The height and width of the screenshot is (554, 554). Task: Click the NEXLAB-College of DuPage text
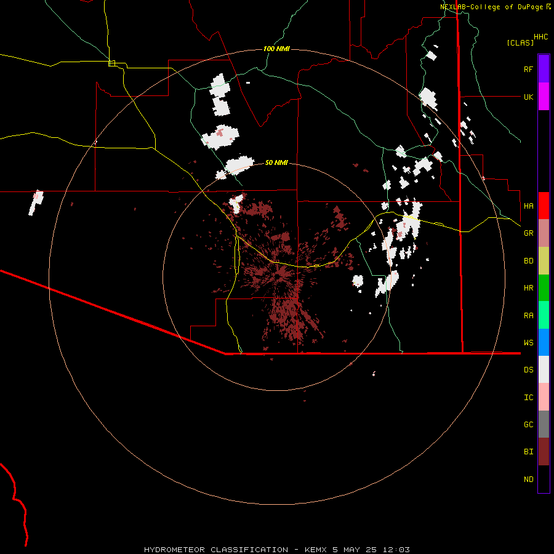click(493, 7)
